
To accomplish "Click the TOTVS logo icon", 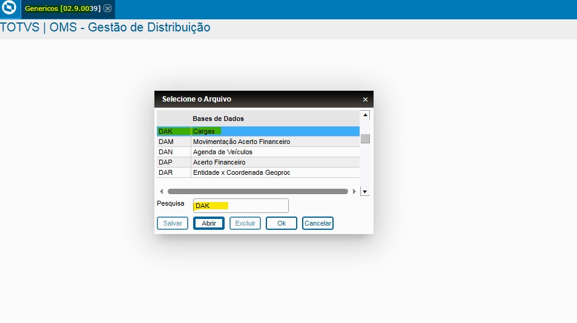I will tap(9, 8).
